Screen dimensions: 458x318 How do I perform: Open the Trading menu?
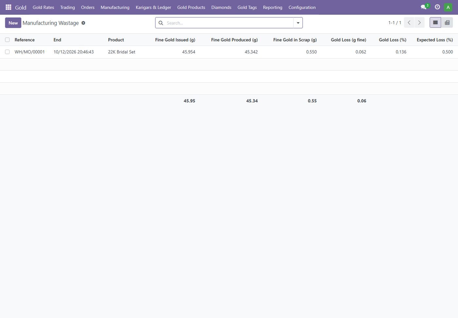(67, 7)
